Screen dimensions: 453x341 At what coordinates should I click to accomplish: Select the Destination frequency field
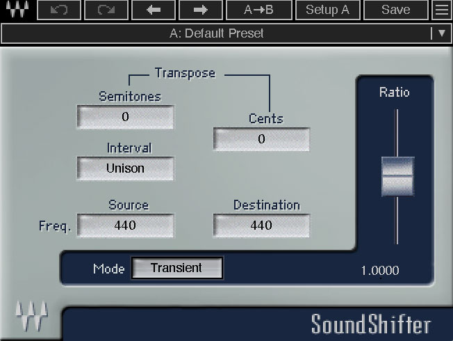261,225
